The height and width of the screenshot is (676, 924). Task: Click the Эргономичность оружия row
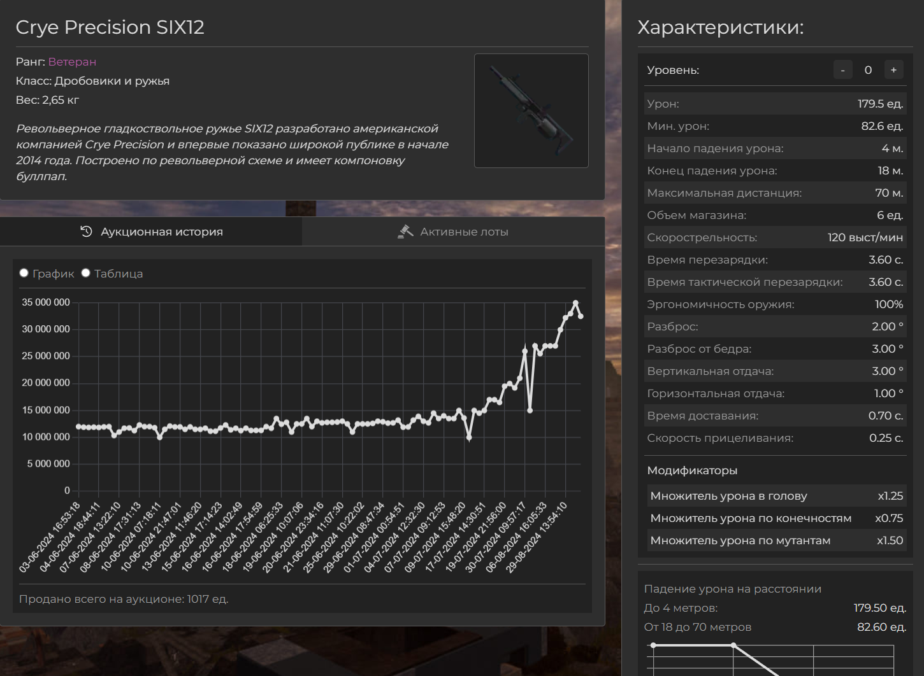pos(775,304)
